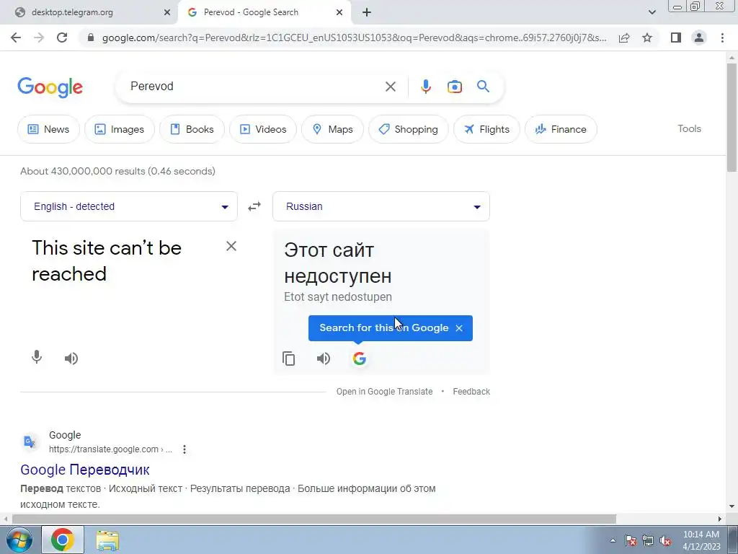This screenshot has width=738, height=554.
Task: Switch to the desktop.telegram.org tab
Action: click(89, 12)
